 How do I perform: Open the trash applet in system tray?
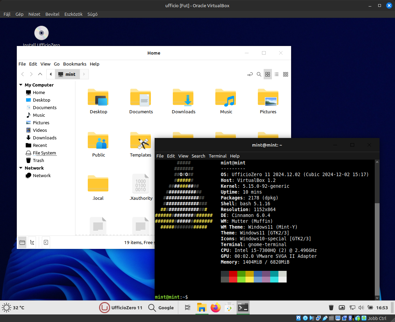coord(331,308)
